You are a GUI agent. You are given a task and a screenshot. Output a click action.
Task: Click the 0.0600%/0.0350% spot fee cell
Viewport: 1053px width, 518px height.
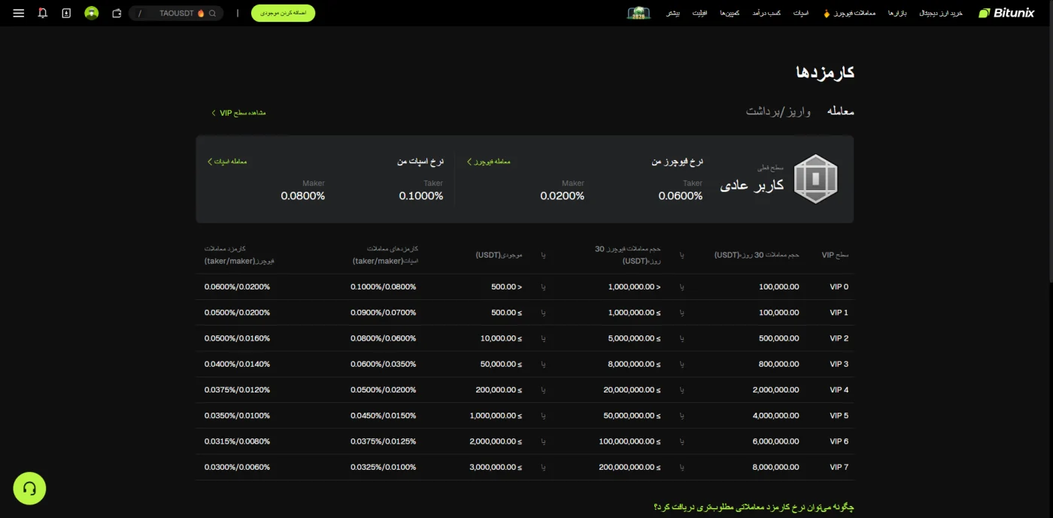coord(383,364)
